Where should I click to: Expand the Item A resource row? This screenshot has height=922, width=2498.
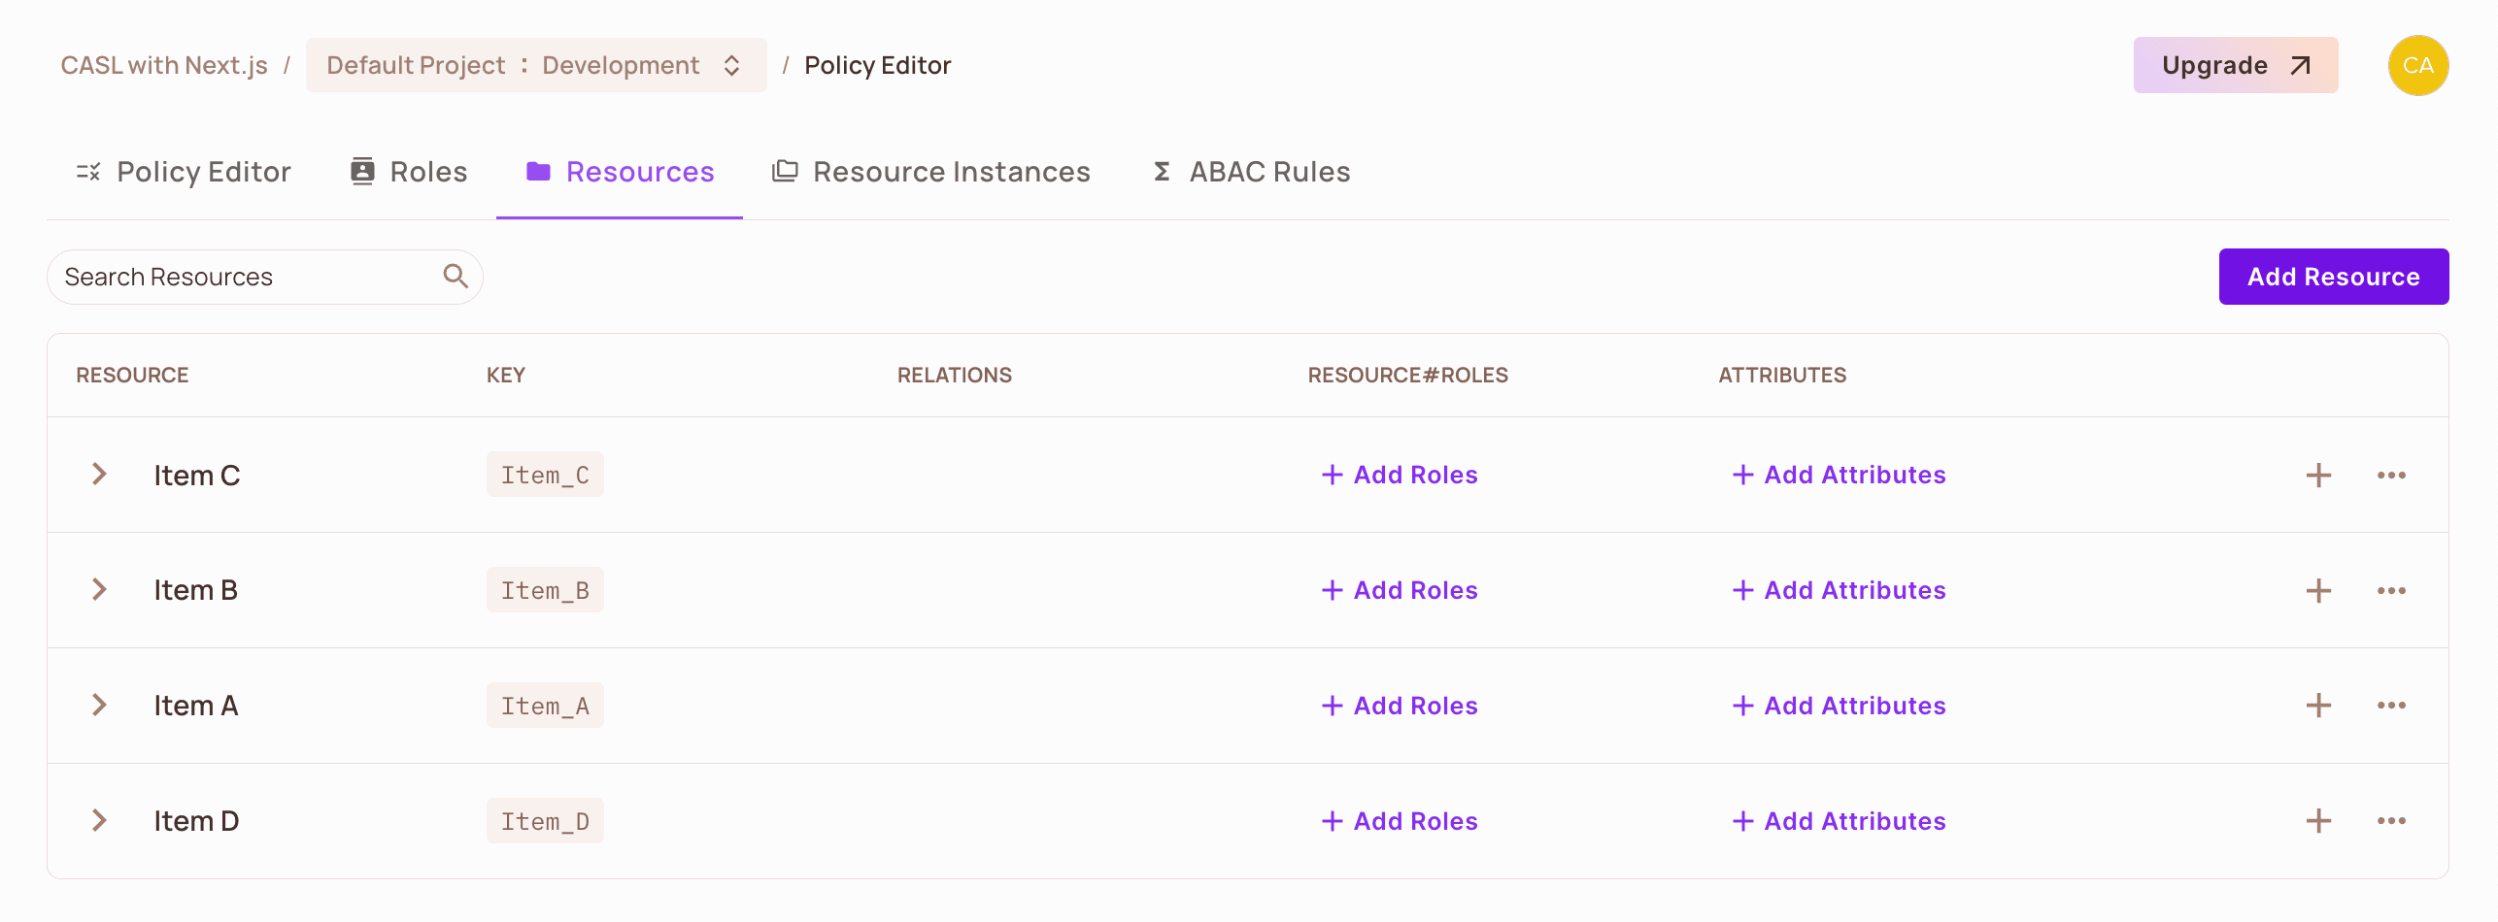(x=98, y=705)
